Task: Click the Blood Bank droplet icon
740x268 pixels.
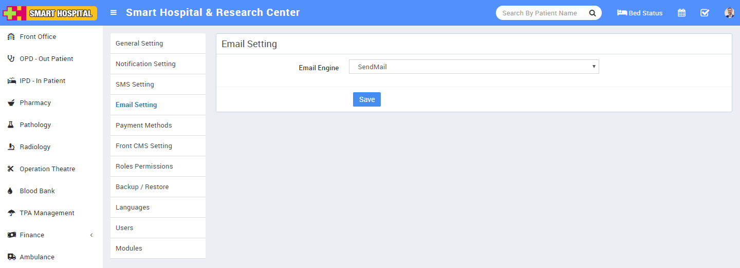Action: coord(11,191)
